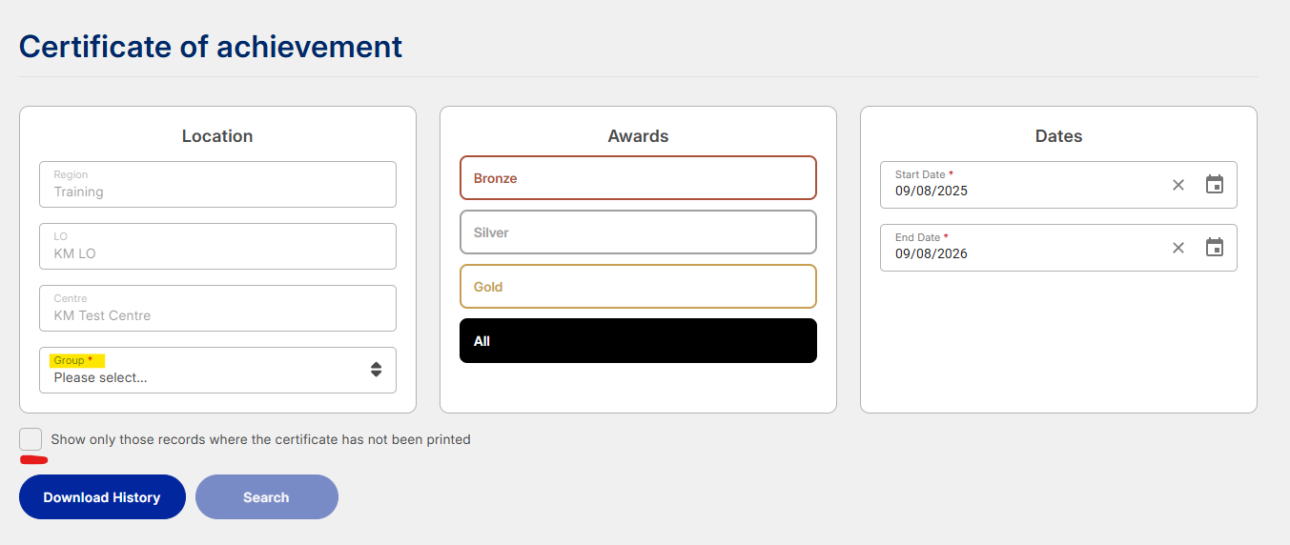
Task: Open the Region Training field
Action: pos(217,184)
